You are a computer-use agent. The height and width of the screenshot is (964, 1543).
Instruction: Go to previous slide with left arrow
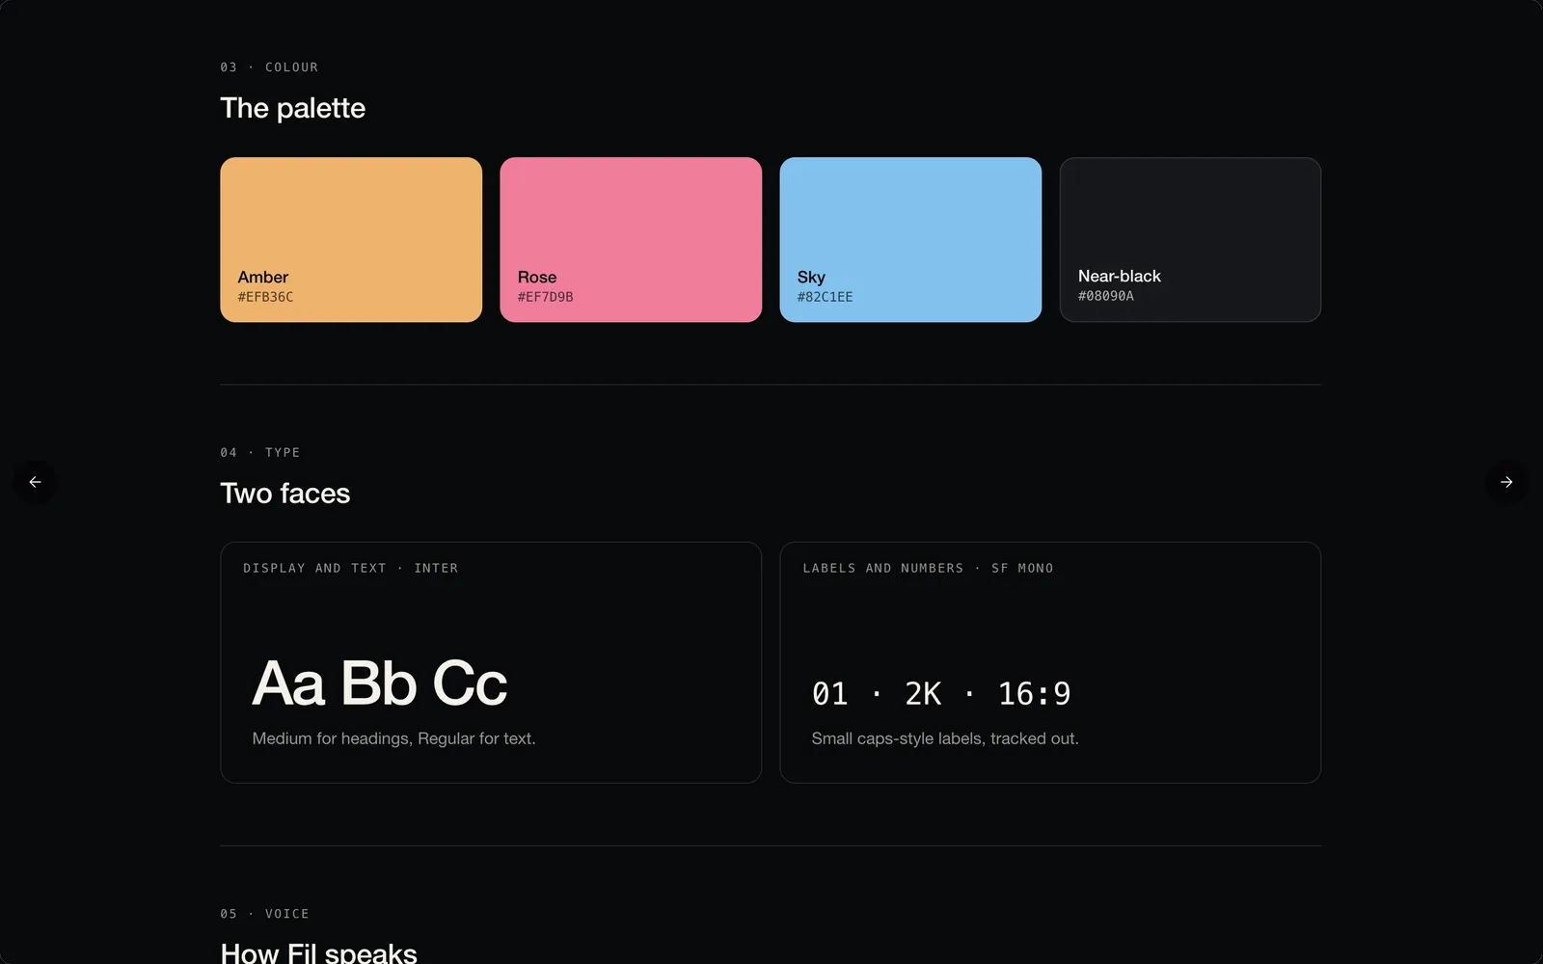35,482
